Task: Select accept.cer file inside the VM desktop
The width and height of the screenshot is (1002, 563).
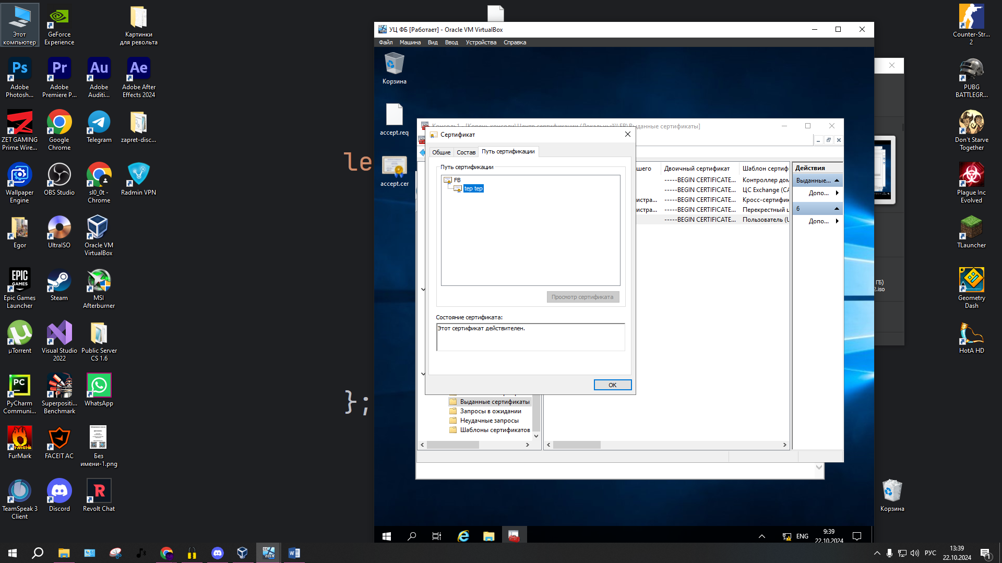Action: click(395, 171)
